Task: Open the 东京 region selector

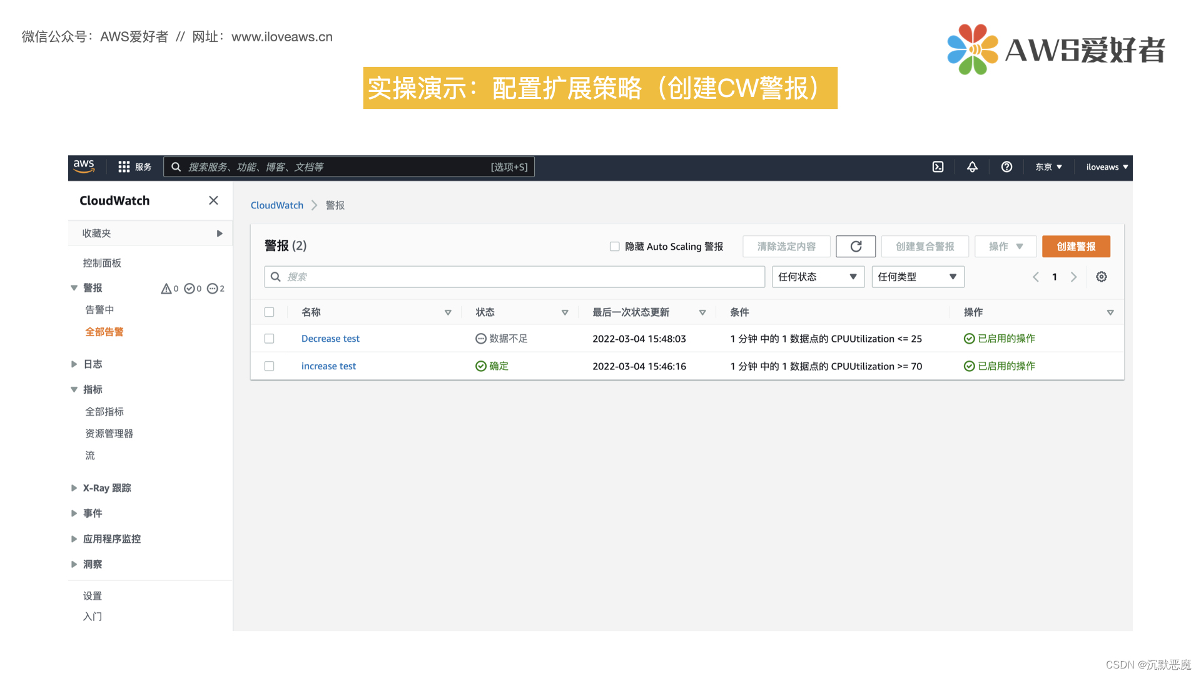Action: (1048, 167)
